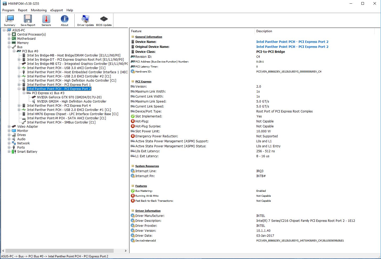
Task: Click the Video Adapter card icon
Action: point(14,126)
